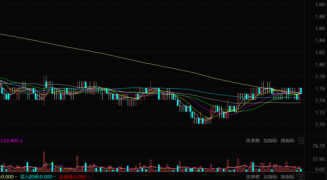Click 改参数 in the volume panel

point(253,141)
